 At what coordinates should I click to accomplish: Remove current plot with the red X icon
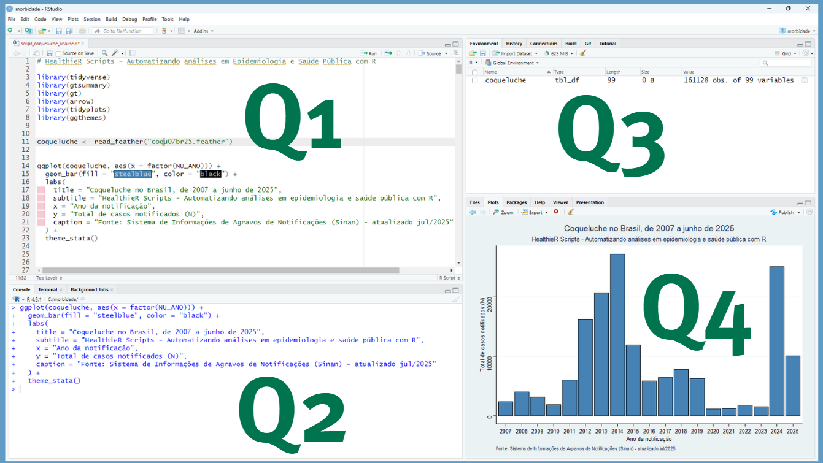click(556, 212)
